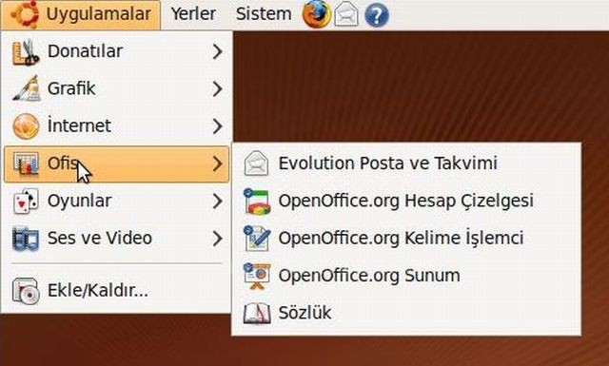The width and height of the screenshot is (609, 366).
Task: Open Ekle/Kaldır... to add or remove applications
Action: [x=116, y=291]
